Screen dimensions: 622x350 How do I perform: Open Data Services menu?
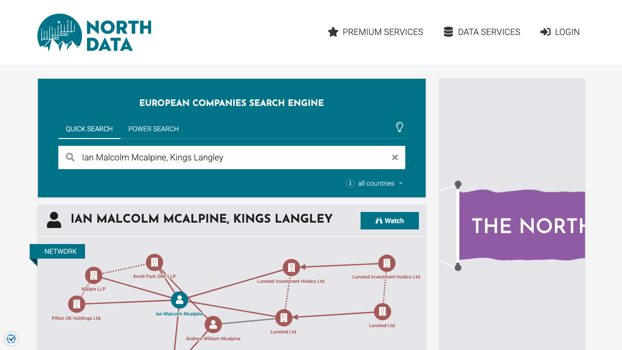(482, 32)
